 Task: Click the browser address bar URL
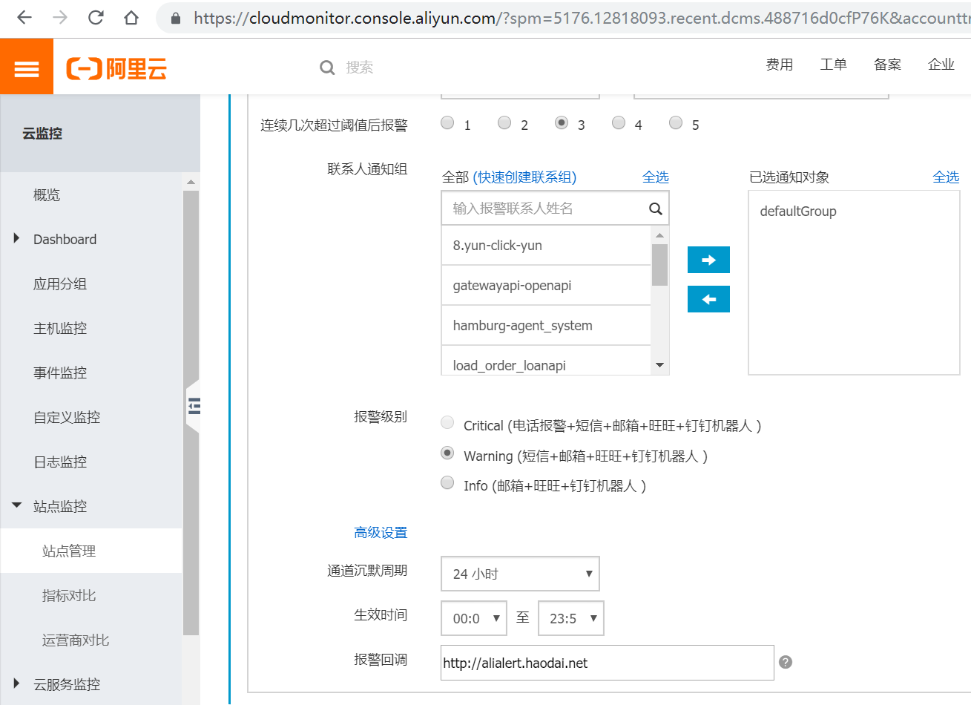pyautogui.click(x=581, y=18)
